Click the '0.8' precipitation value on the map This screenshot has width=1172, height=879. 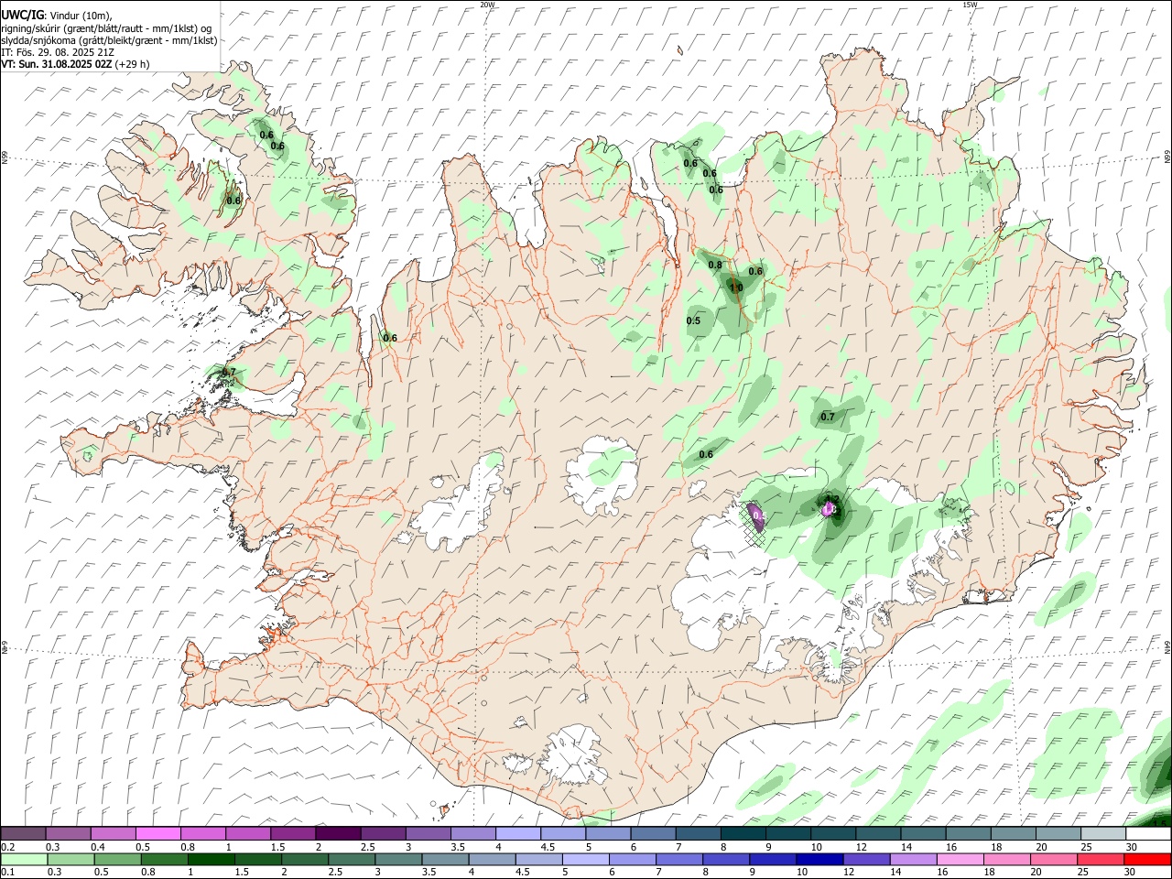pos(715,266)
